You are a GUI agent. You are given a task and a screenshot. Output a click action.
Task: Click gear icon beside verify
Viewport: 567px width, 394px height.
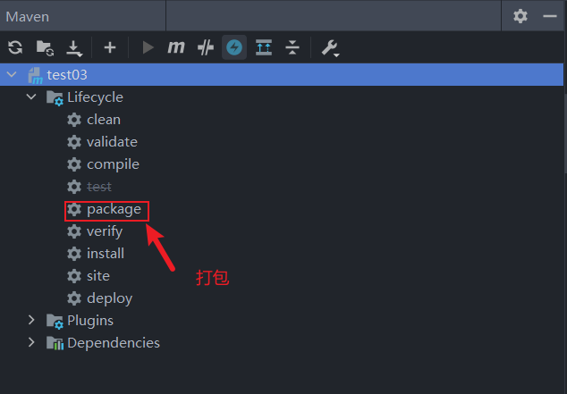click(74, 231)
